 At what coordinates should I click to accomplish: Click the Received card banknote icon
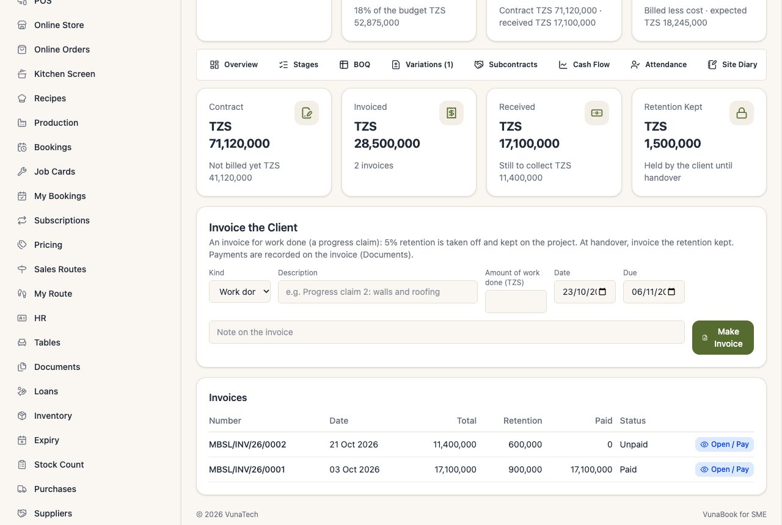click(597, 113)
